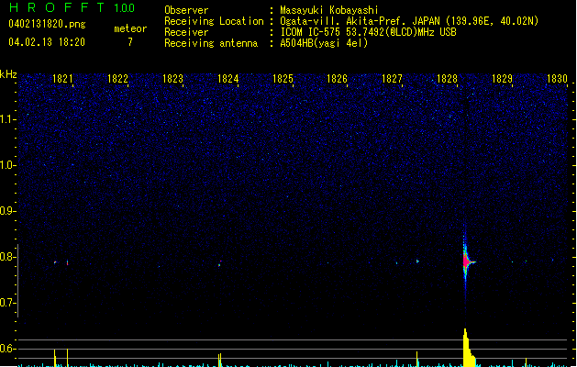Click the Observer label
Viewport: 577px width, 367px height.
186,10
